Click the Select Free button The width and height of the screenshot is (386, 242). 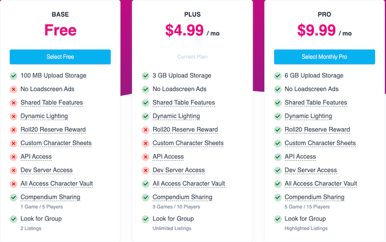point(60,57)
